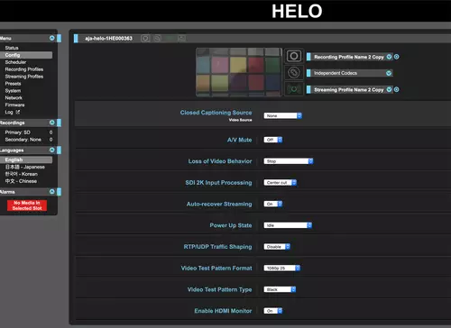Open the Firmware page
Viewport: 451px width, 328px height.
pos(14,105)
